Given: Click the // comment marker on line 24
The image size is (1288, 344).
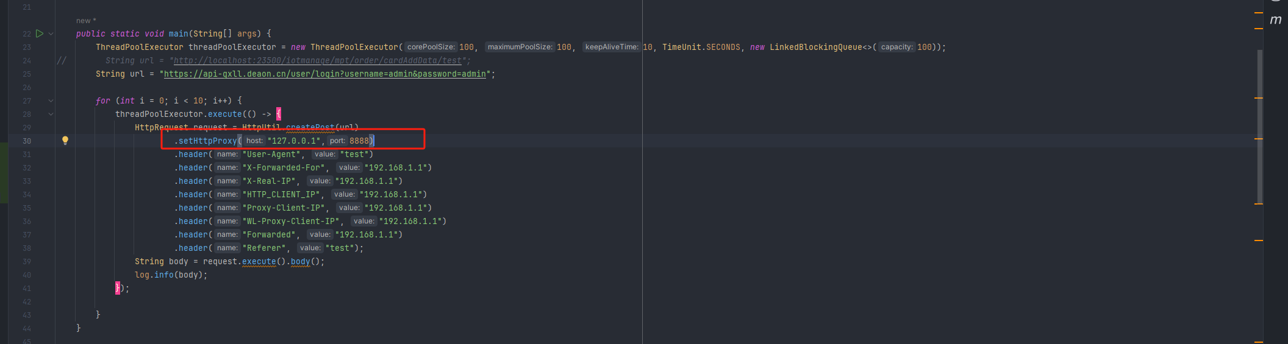Looking at the screenshot, I should (61, 60).
